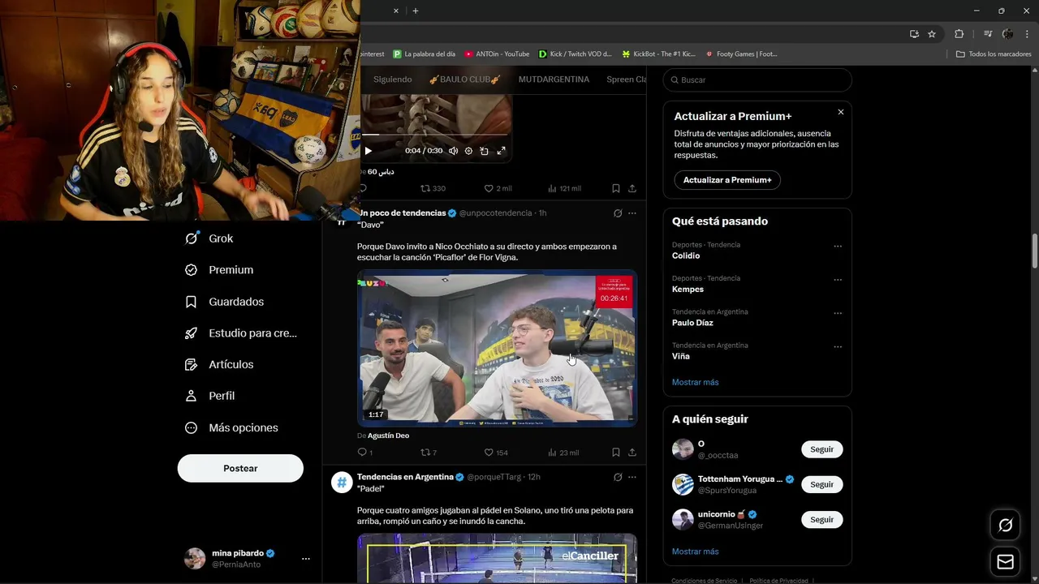The width and height of the screenshot is (1039, 584).
Task: Bookmark the tweet with 121 mil views
Action: click(x=616, y=188)
